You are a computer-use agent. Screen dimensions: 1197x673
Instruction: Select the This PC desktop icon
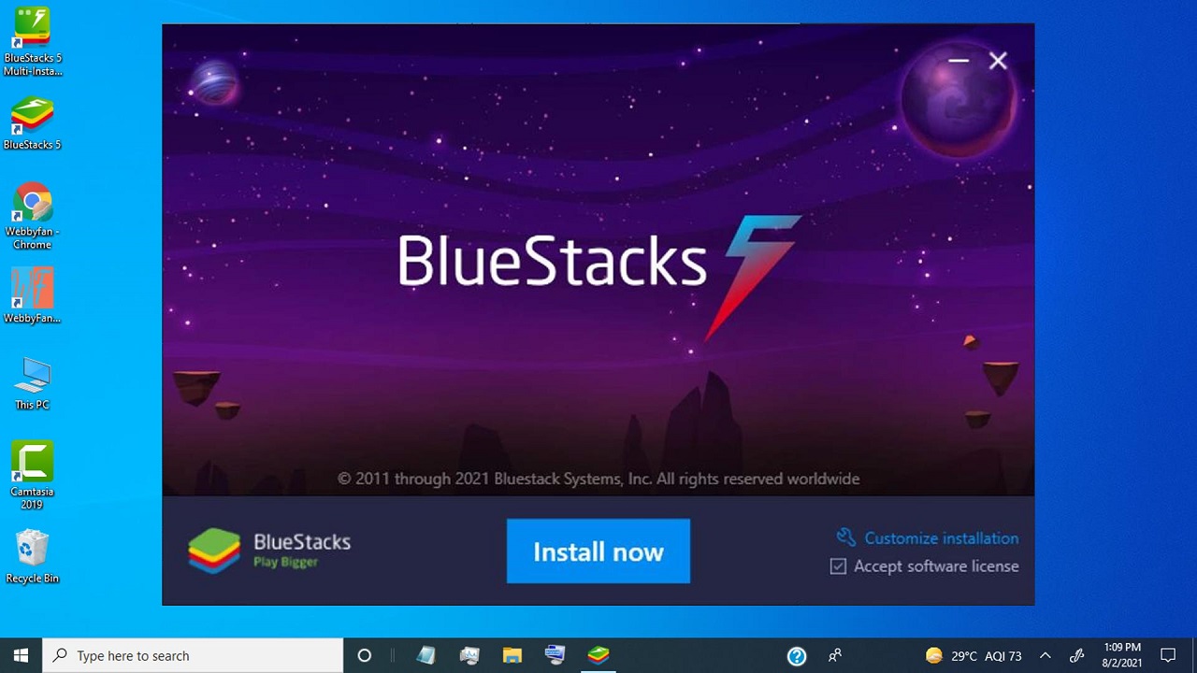tap(33, 383)
